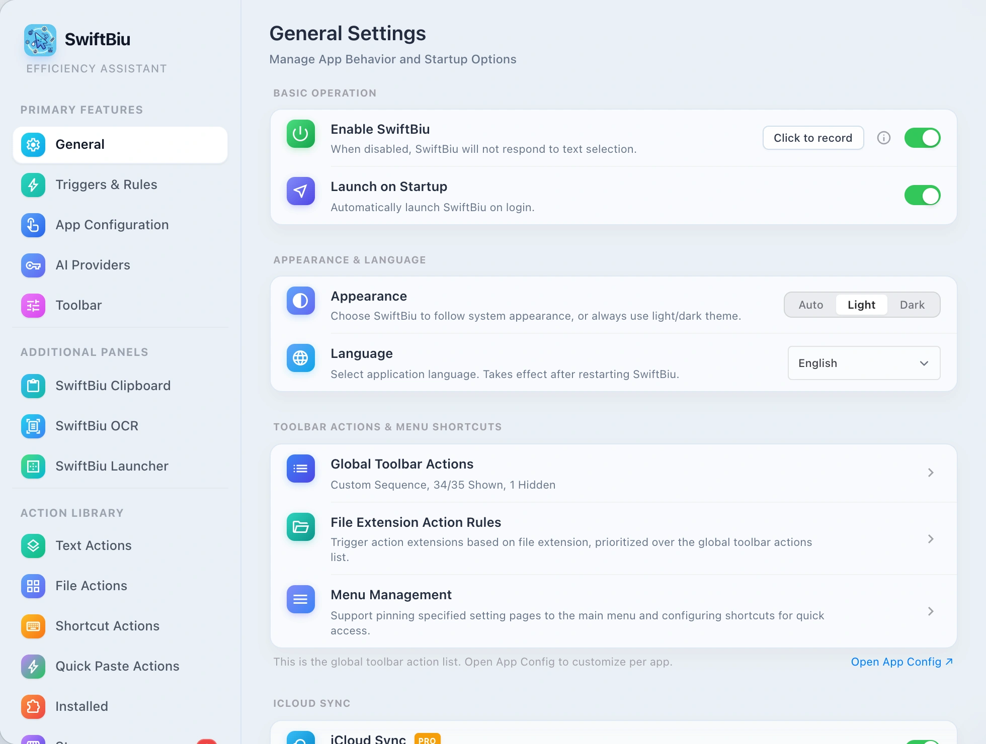Click the File Extension Action Rules folder icon

coord(301,527)
